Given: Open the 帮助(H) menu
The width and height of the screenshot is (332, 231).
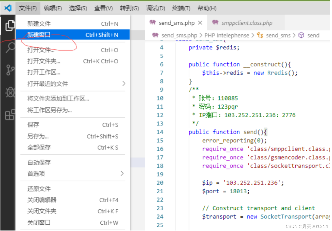Looking at the screenshot, I should click(207, 8).
